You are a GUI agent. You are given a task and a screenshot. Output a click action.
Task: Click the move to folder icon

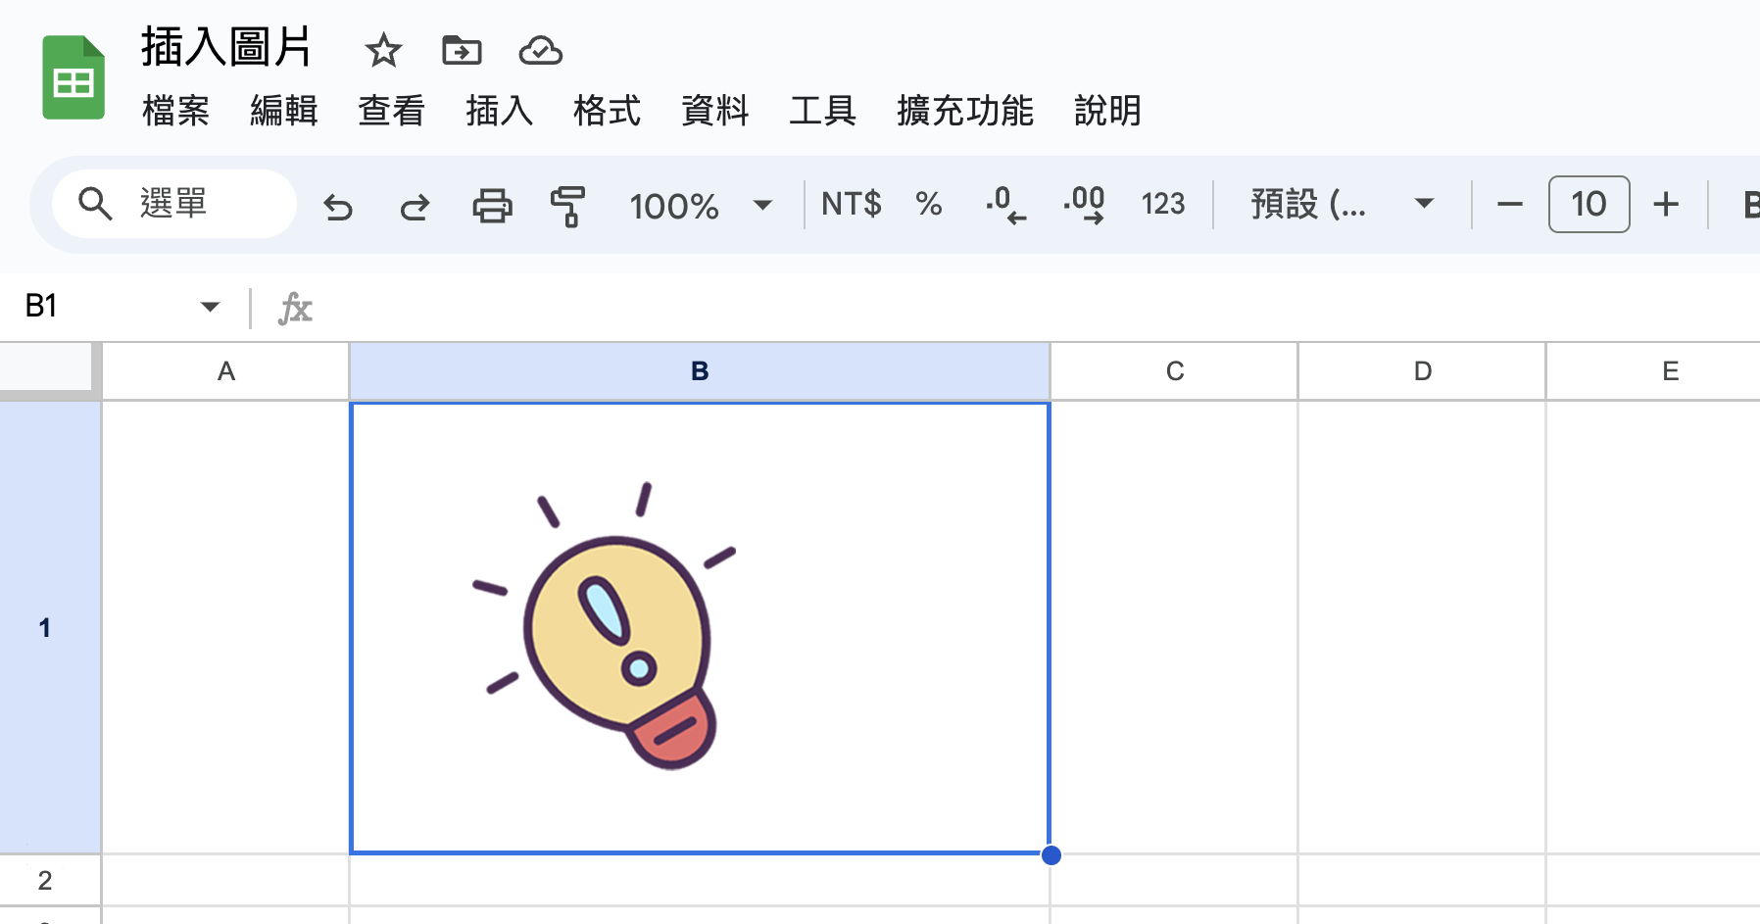click(x=462, y=51)
